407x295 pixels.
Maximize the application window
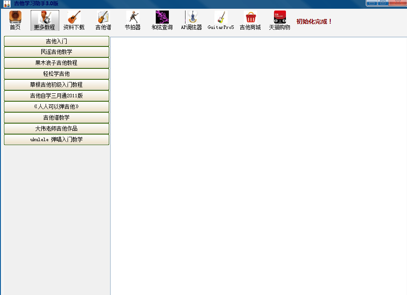[383, 3]
